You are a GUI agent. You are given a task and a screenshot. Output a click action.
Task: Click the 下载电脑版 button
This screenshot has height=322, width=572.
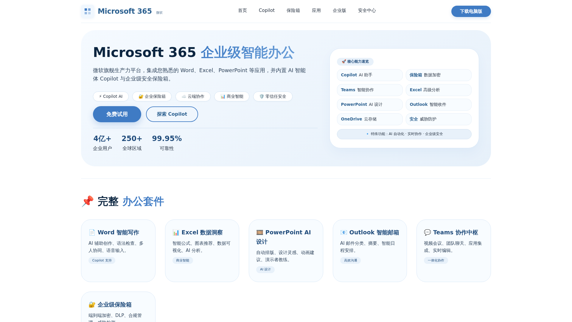[x=471, y=11]
